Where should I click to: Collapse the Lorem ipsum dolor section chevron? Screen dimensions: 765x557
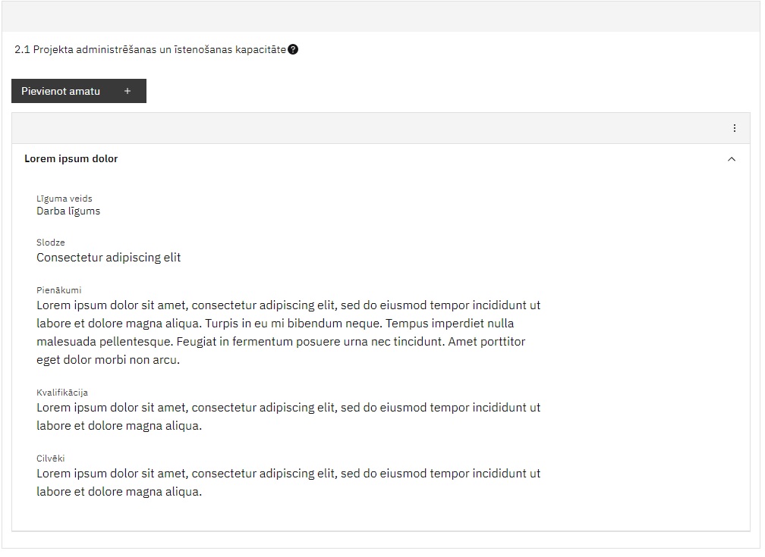click(x=732, y=159)
